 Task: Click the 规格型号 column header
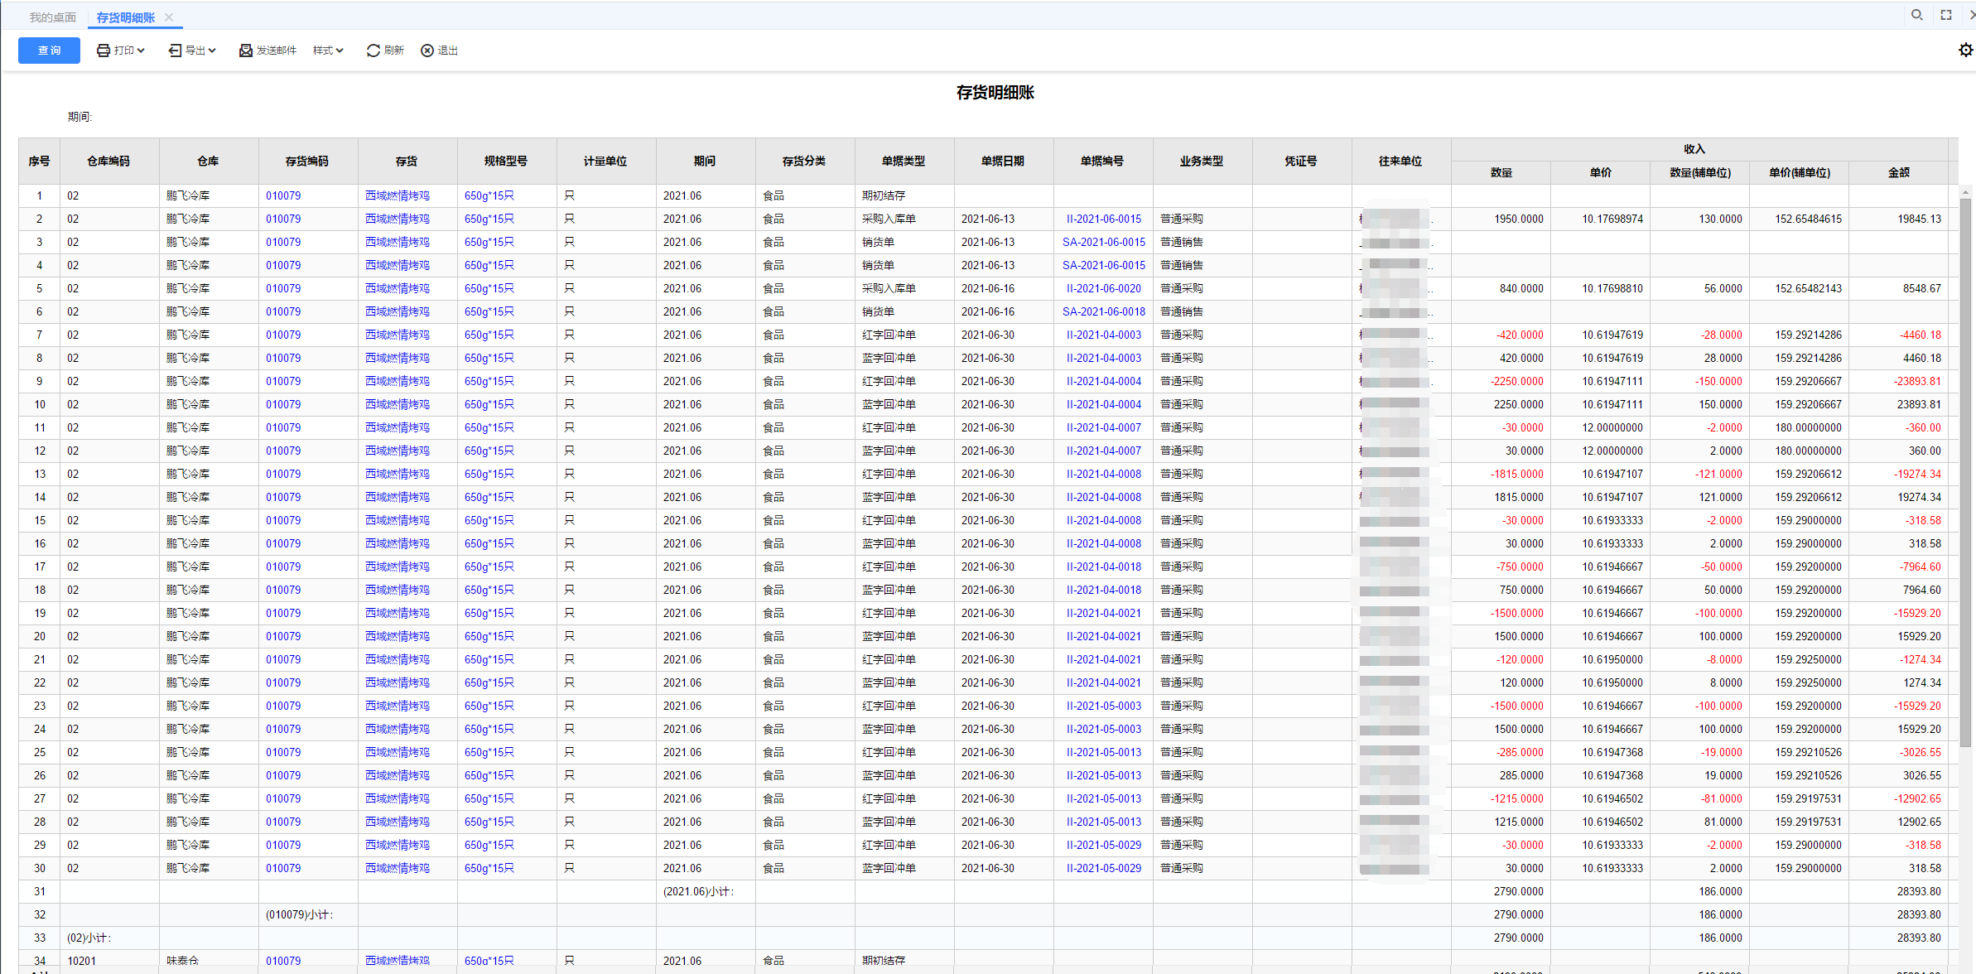coord(506,162)
